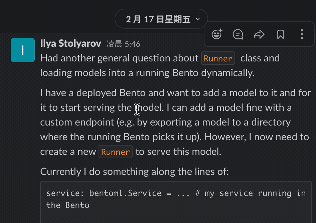This screenshot has height=223, width=316.
Task: Click the 2月17日星期五 date pill label
Action: pyautogui.click(x=158, y=19)
